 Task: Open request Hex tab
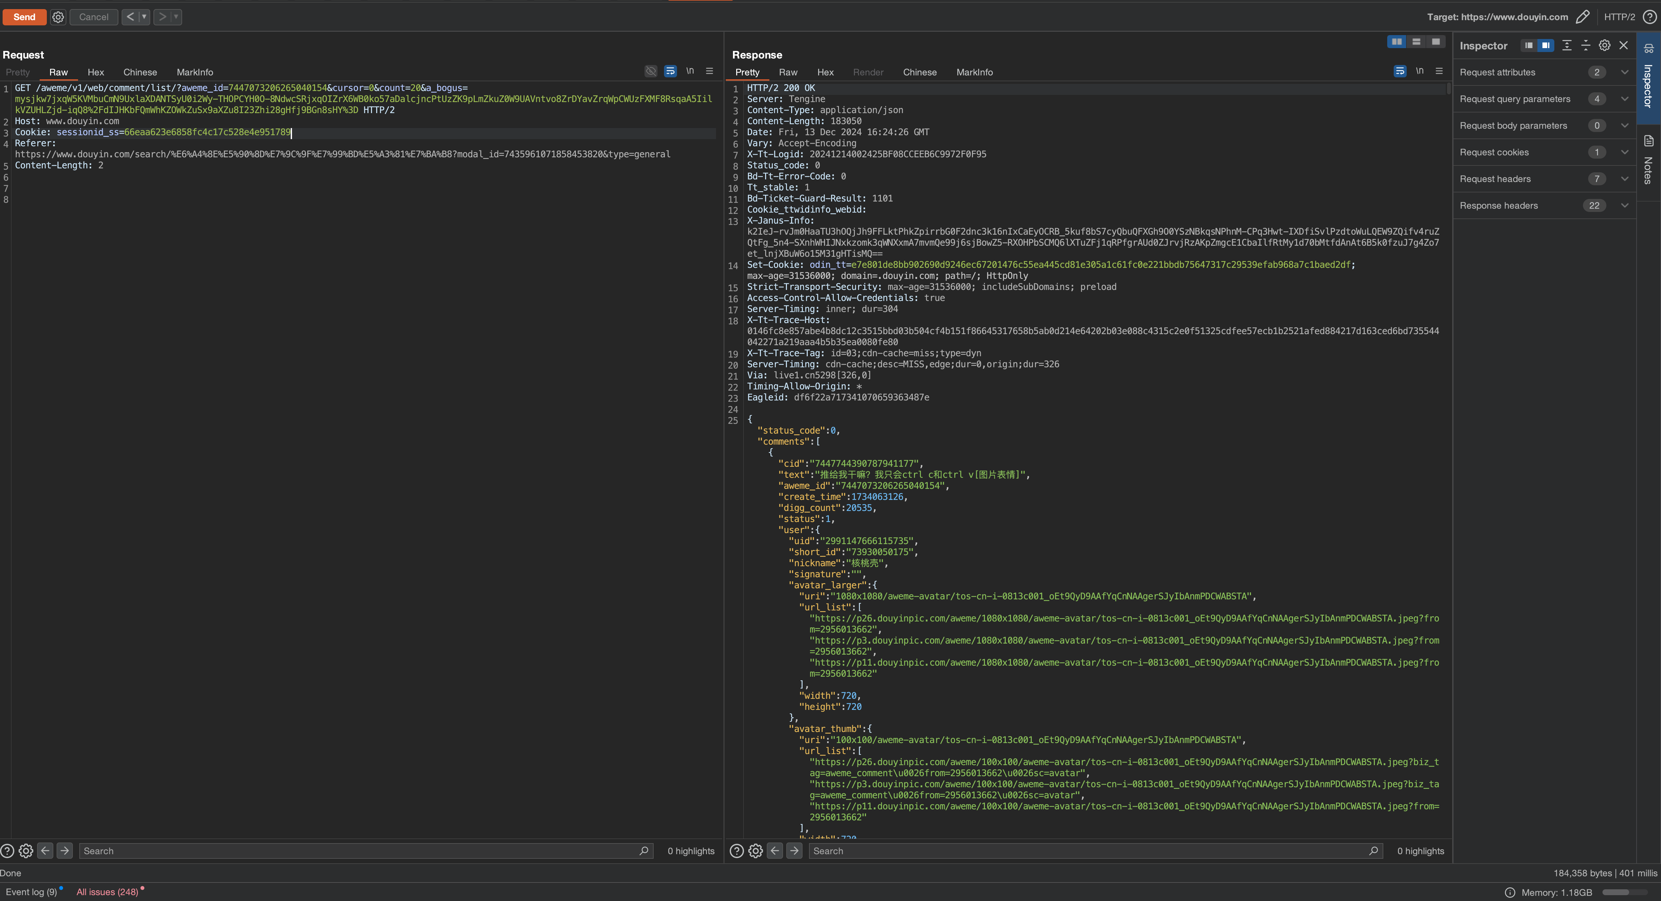pyautogui.click(x=95, y=72)
